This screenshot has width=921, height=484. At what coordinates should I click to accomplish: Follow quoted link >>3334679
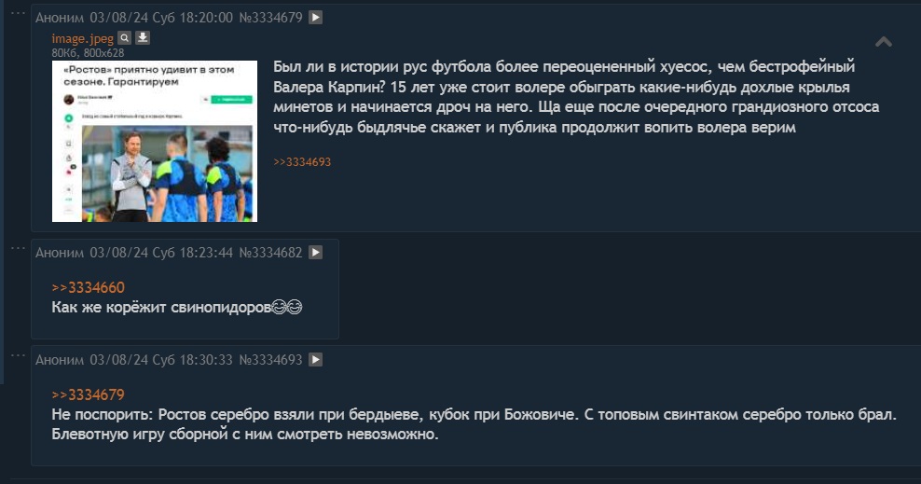89,394
